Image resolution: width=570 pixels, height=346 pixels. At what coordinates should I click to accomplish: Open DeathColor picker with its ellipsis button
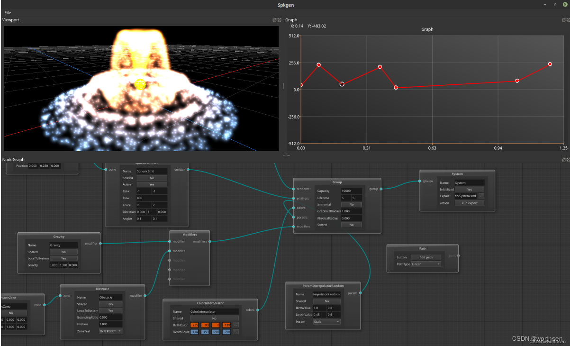(235, 332)
